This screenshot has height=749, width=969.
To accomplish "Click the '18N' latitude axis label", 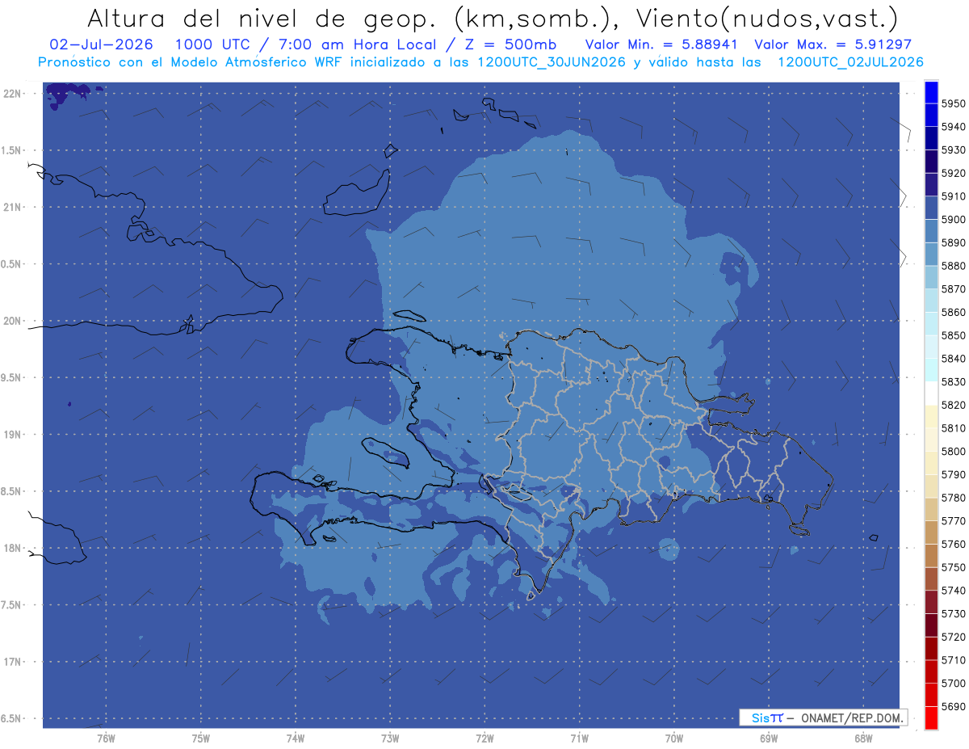I will click(12, 549).
